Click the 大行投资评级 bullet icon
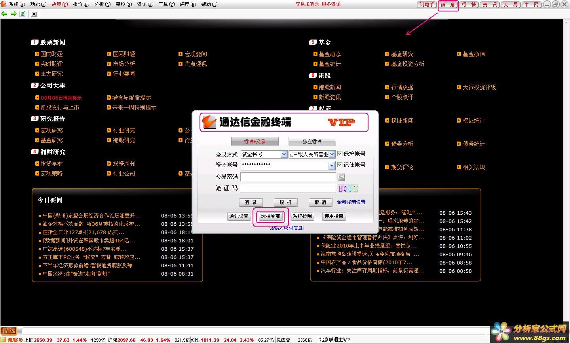This screenshot has width=570, height=344. click(x=459, y=87)
